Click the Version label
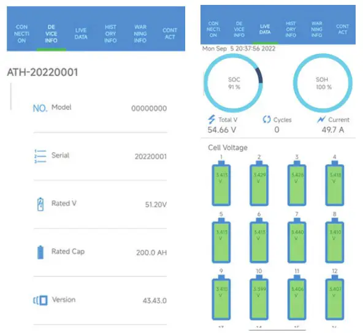 click(64, 299)
